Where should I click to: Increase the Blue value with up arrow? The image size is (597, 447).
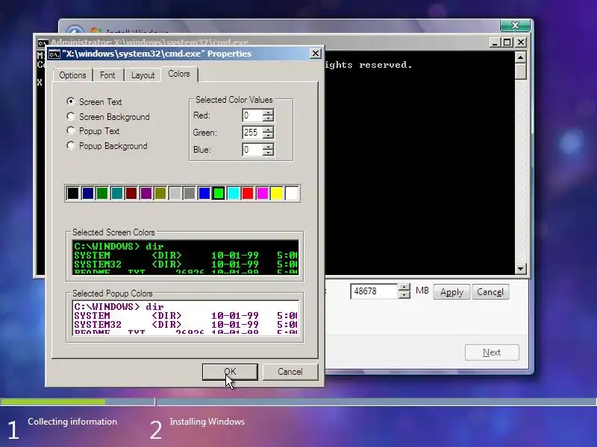pyautogui.click(x=268, y=146)
